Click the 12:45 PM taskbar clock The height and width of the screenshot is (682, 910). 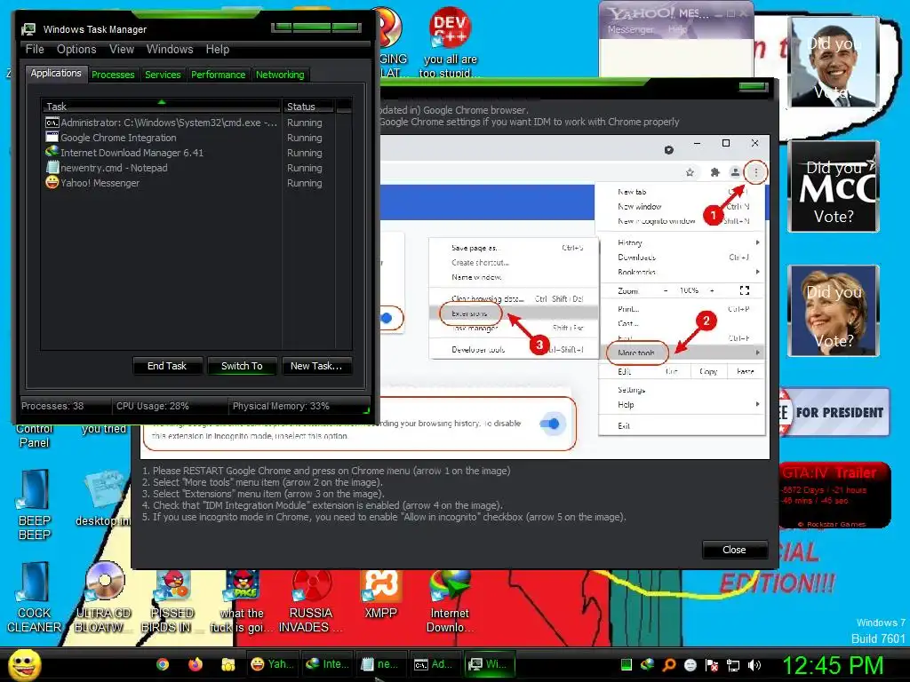click(x=834, y=665)
